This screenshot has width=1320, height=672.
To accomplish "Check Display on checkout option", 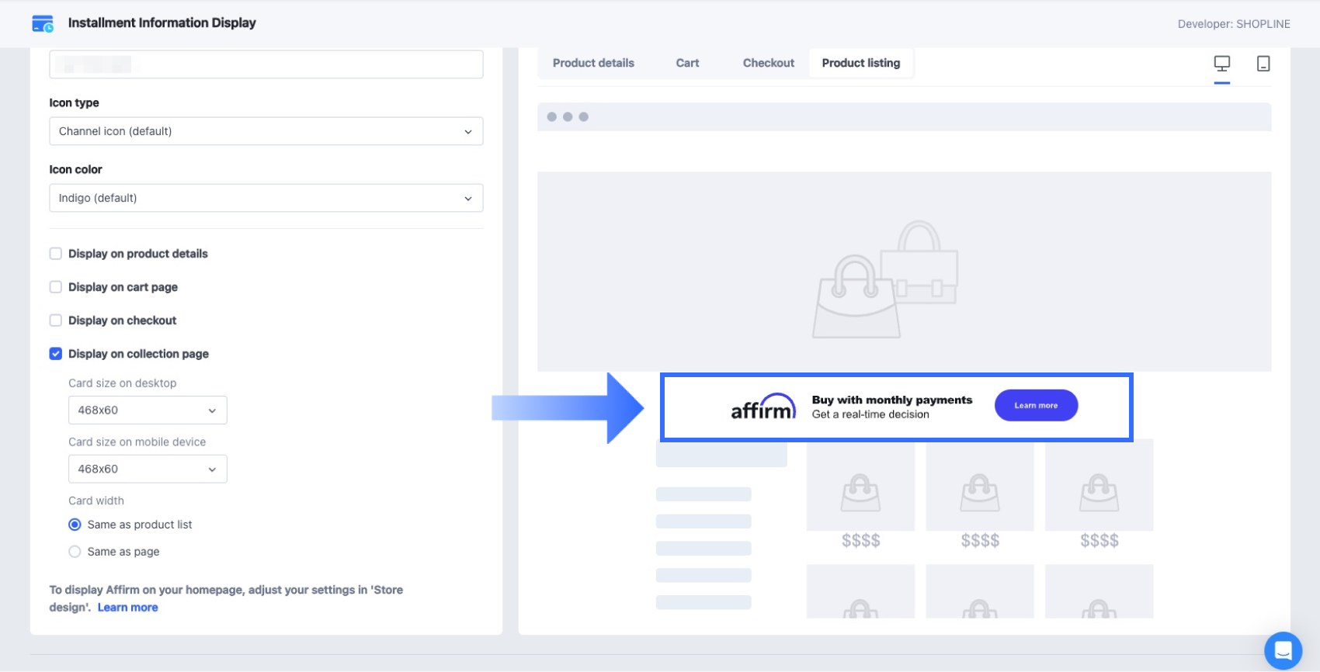I will 56,320.
